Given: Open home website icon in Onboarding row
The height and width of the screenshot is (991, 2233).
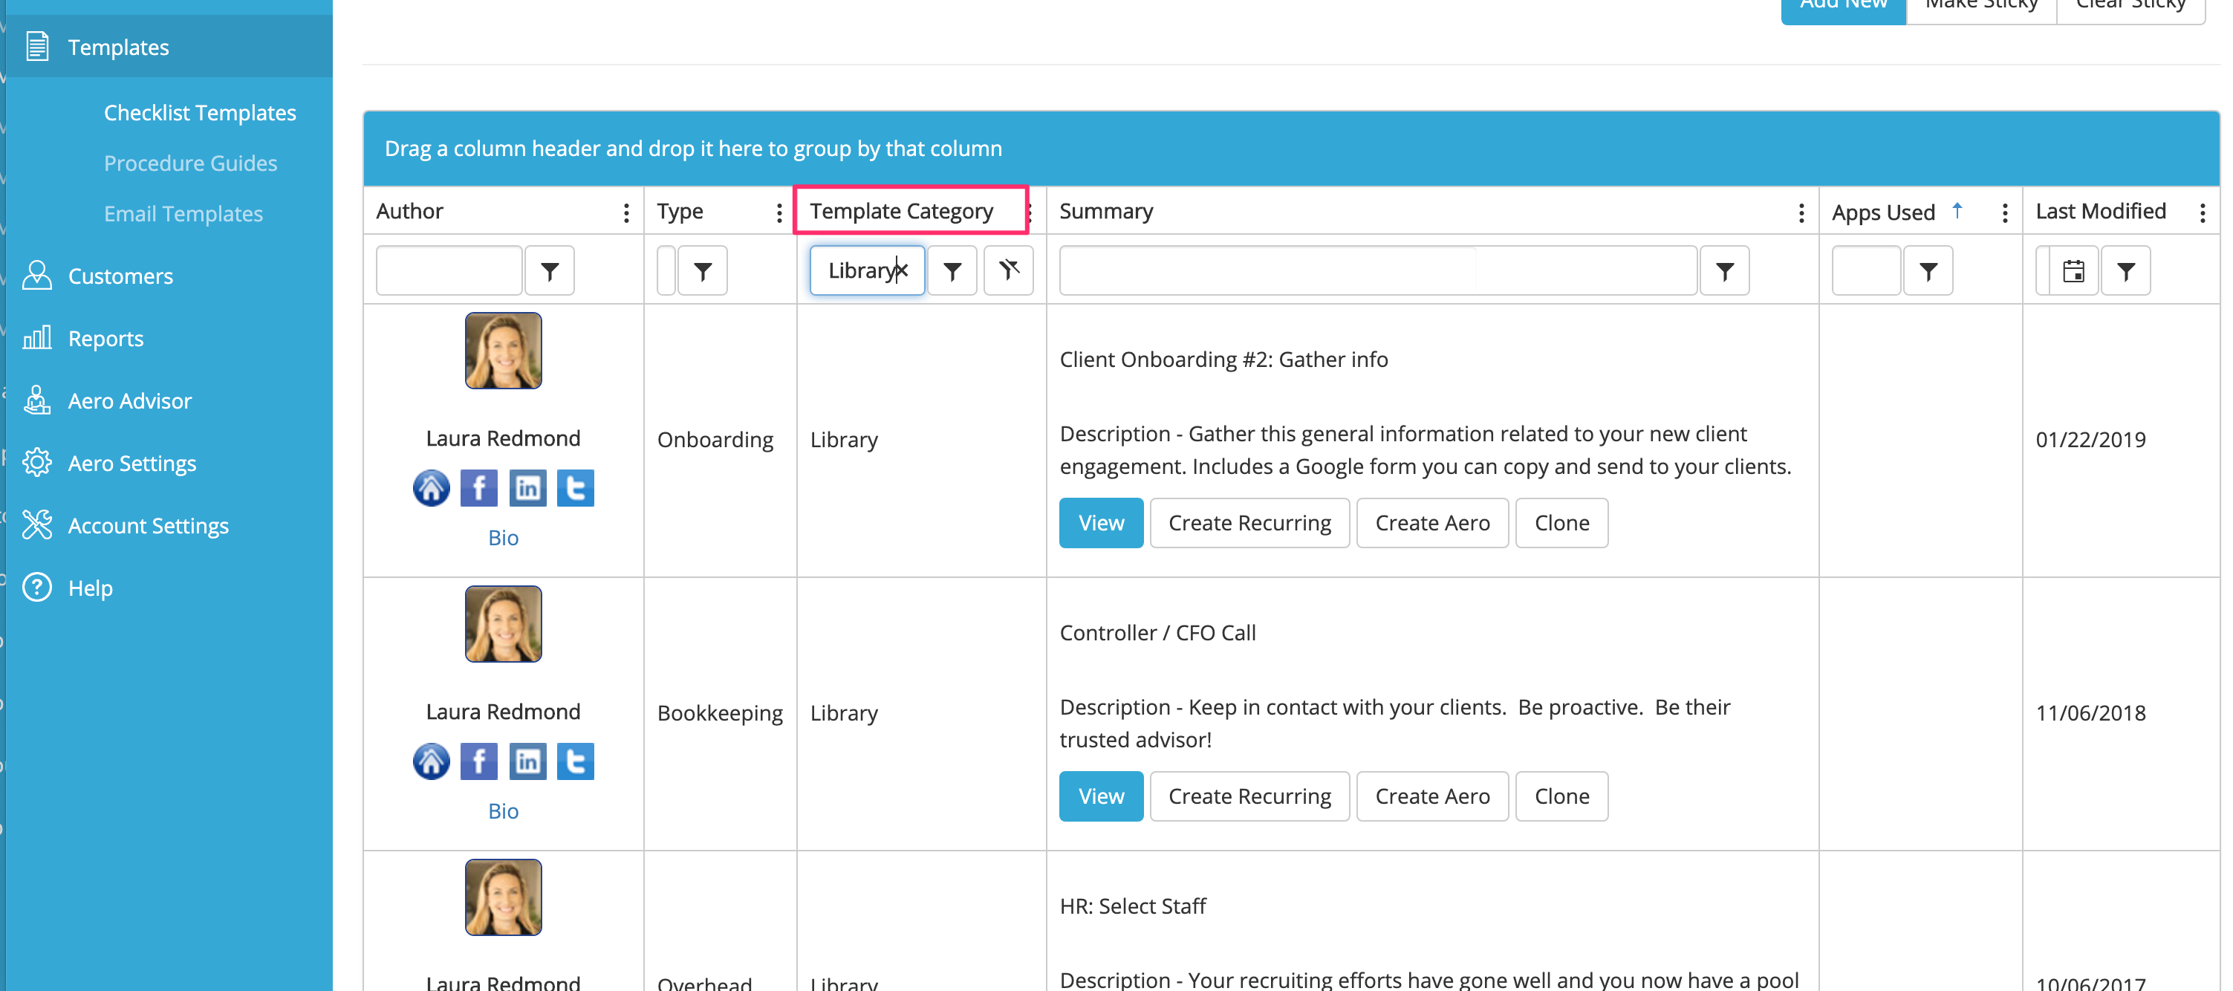Looking at the screenshot, I should (432, 488).
